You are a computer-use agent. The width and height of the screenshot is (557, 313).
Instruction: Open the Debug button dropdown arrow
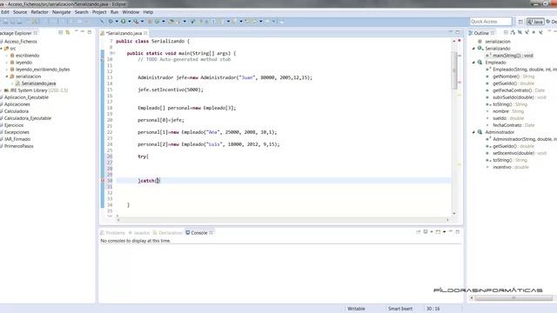(x=117, y=21)
